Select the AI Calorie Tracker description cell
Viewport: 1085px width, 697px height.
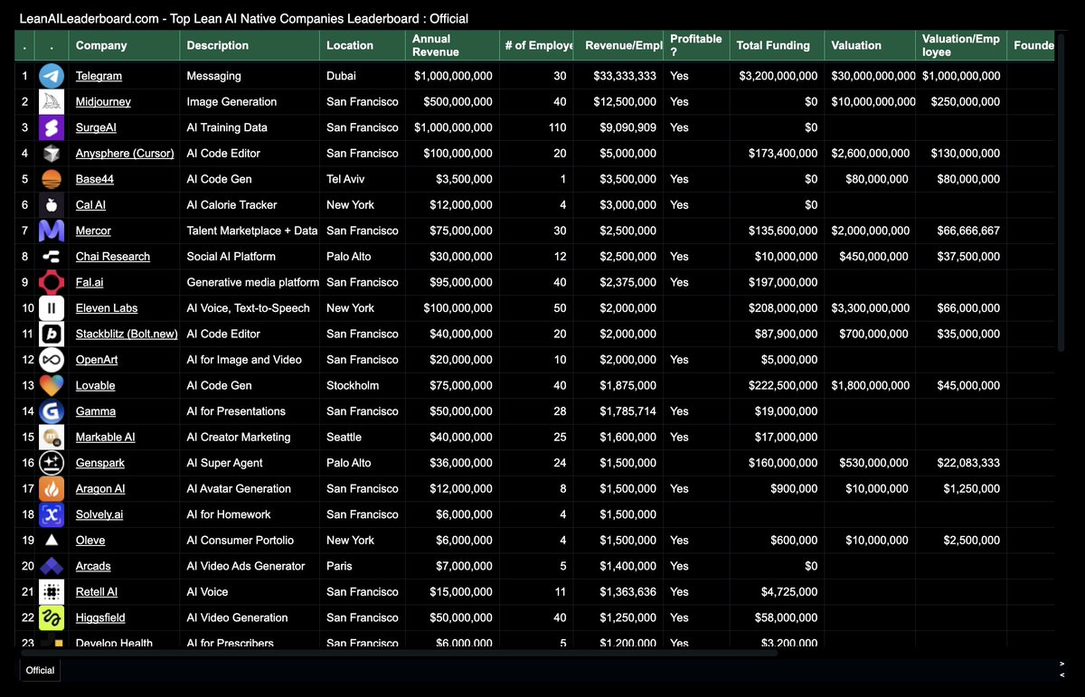pyautogui.click(x=250, y=205)
